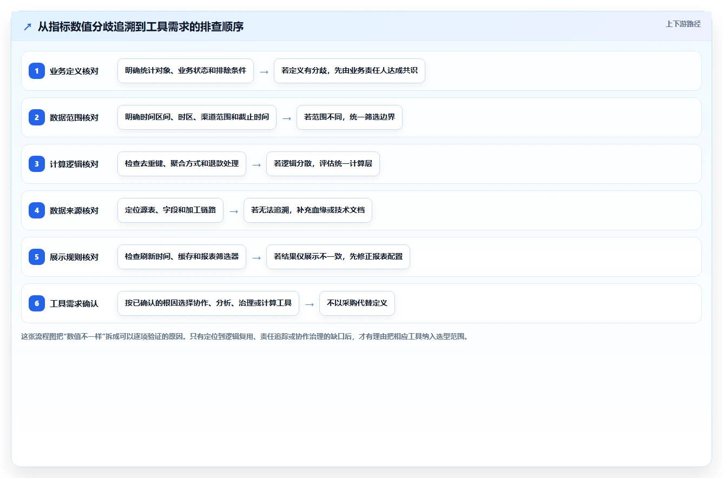This screenshot has height=478, width=723.
Task: Select the 计算逻辑核对 step label
Action: [74, 164]
